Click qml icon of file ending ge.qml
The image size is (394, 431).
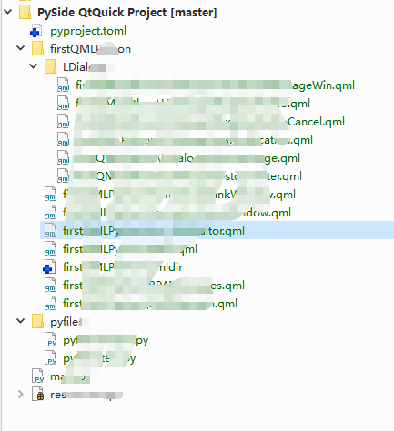point(63,158)
